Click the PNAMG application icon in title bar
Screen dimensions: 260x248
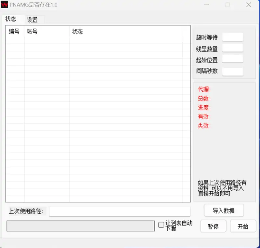[5, 5]
